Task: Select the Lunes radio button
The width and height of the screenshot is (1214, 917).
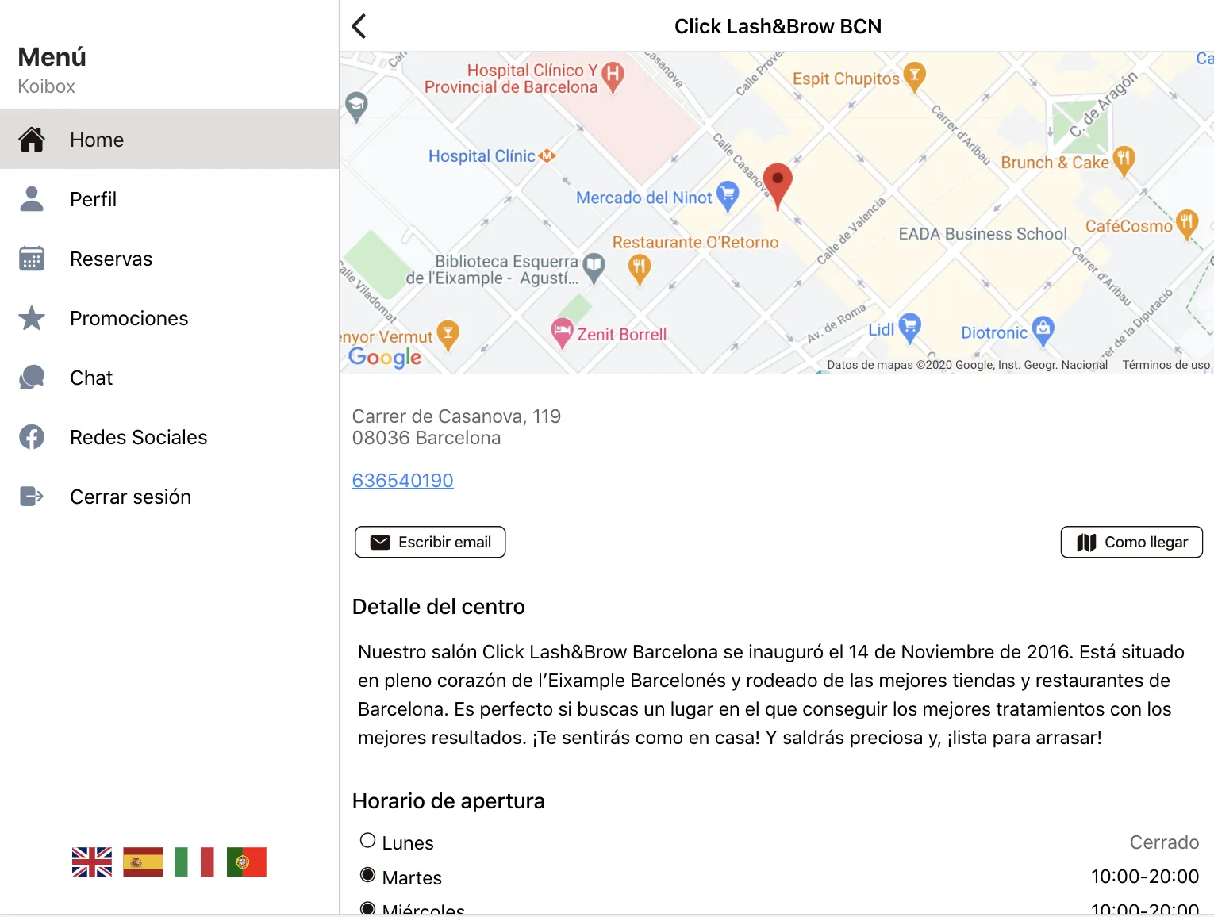Action: (x=367, y=841)
